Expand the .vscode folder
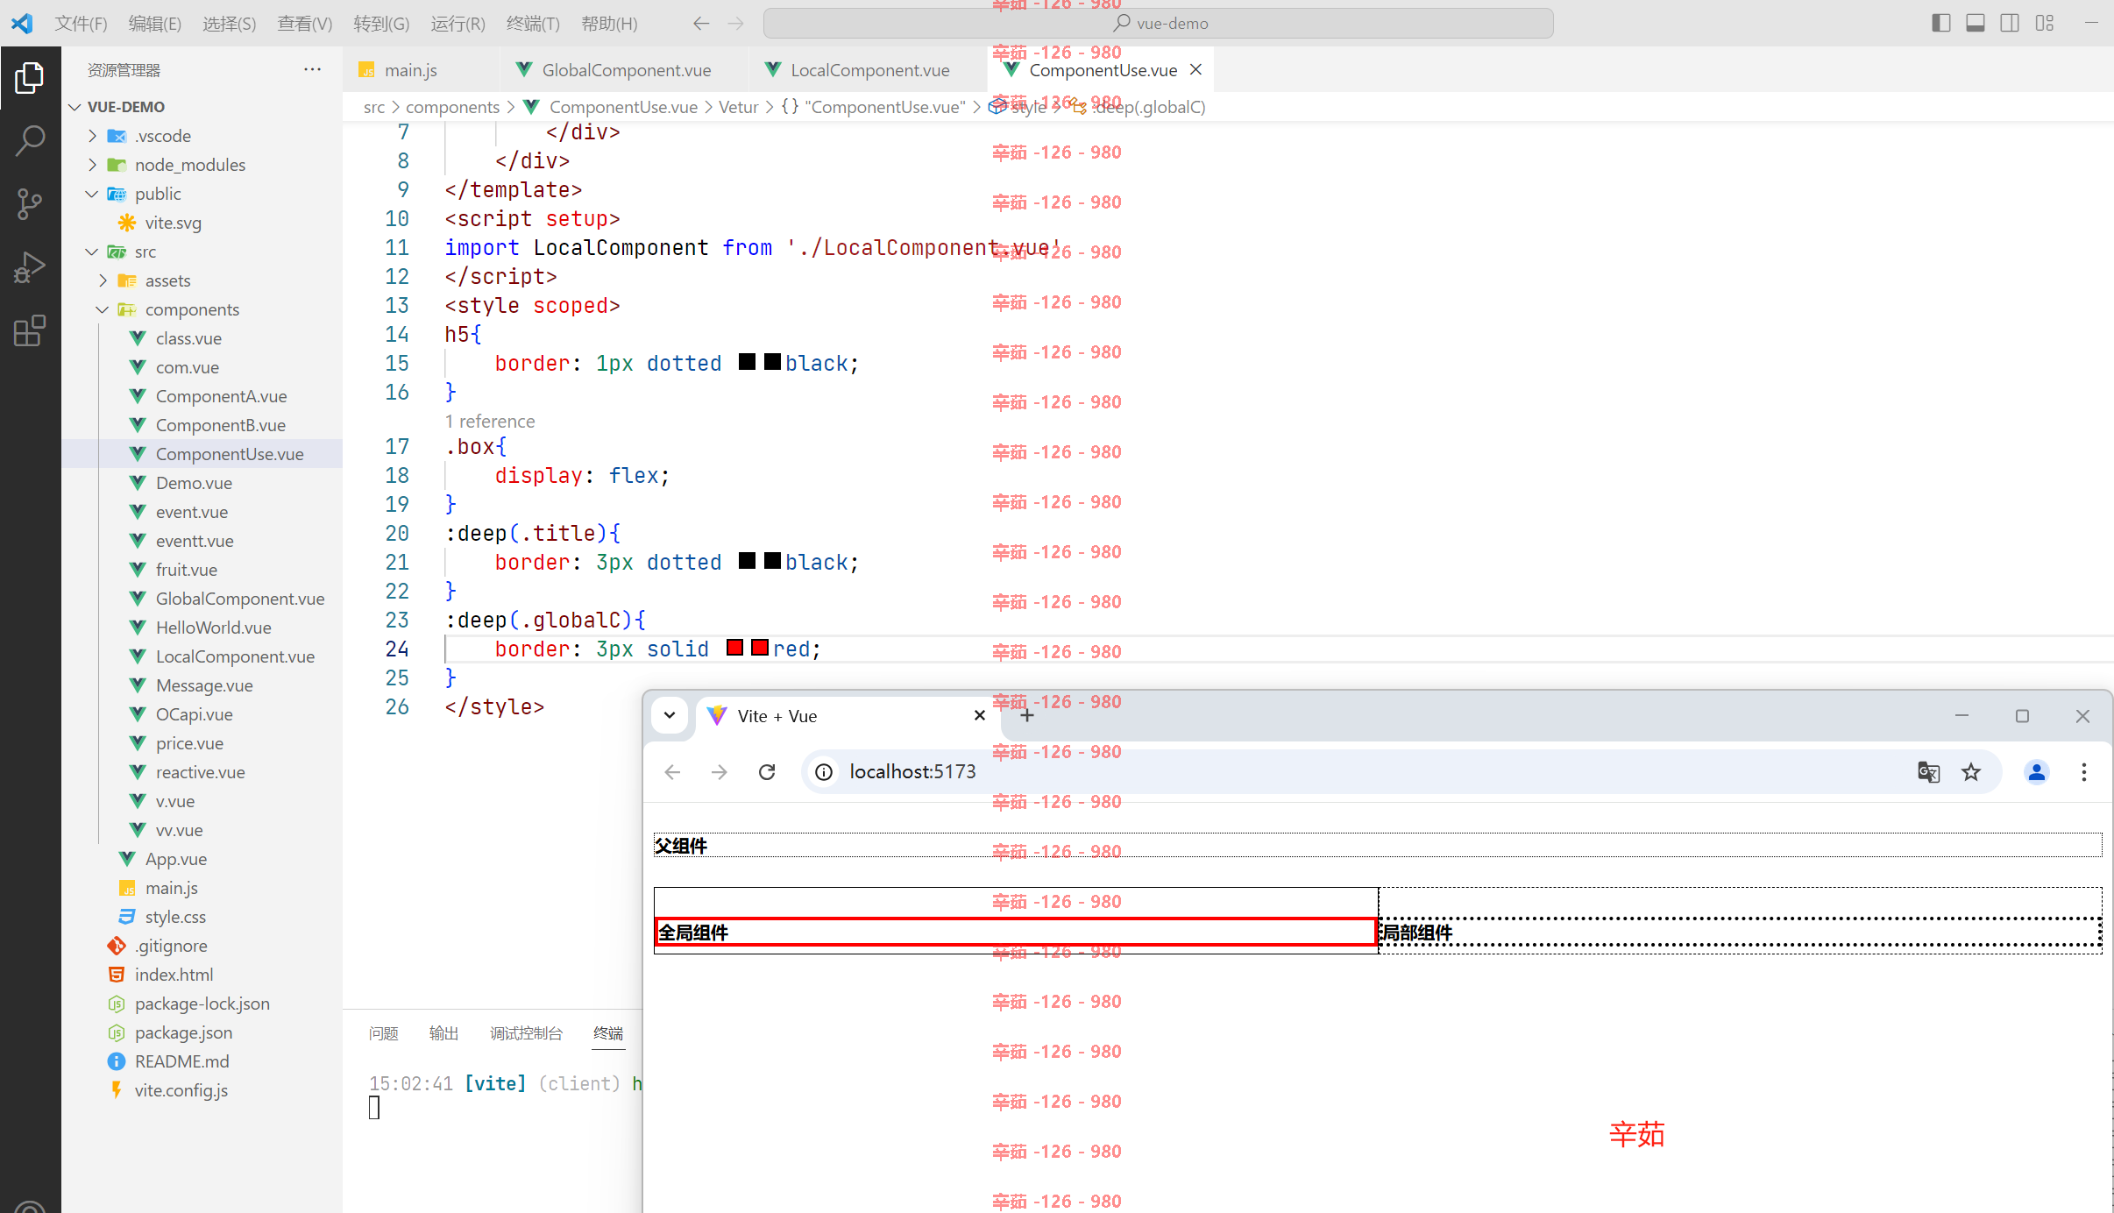 tap(92, 136)
